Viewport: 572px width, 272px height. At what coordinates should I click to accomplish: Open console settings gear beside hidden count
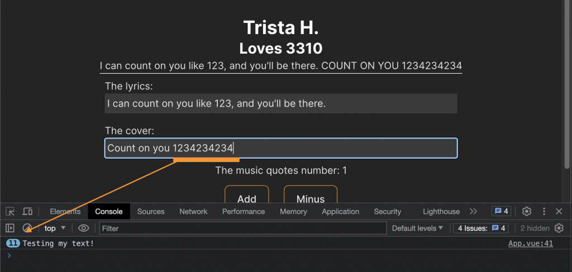[x=559, y=228]
